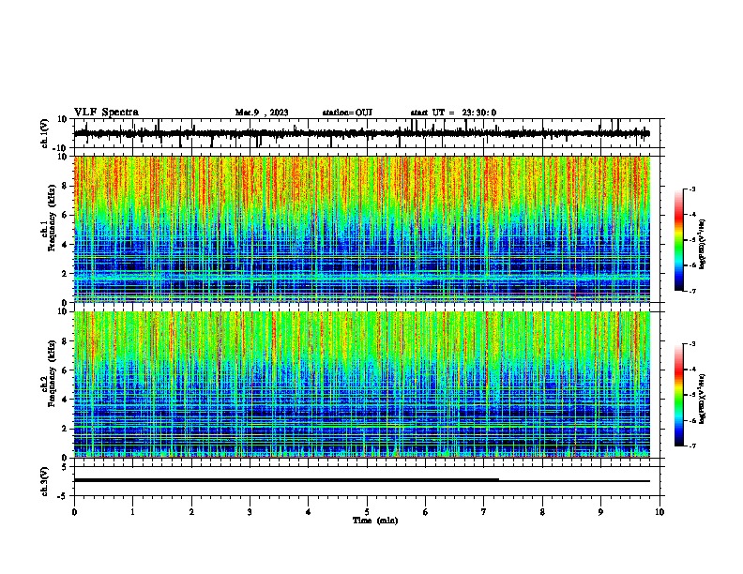Screen dimensions: 743x574
Task: Click the '8' tick on the time axis
Action: pos(542,512)
